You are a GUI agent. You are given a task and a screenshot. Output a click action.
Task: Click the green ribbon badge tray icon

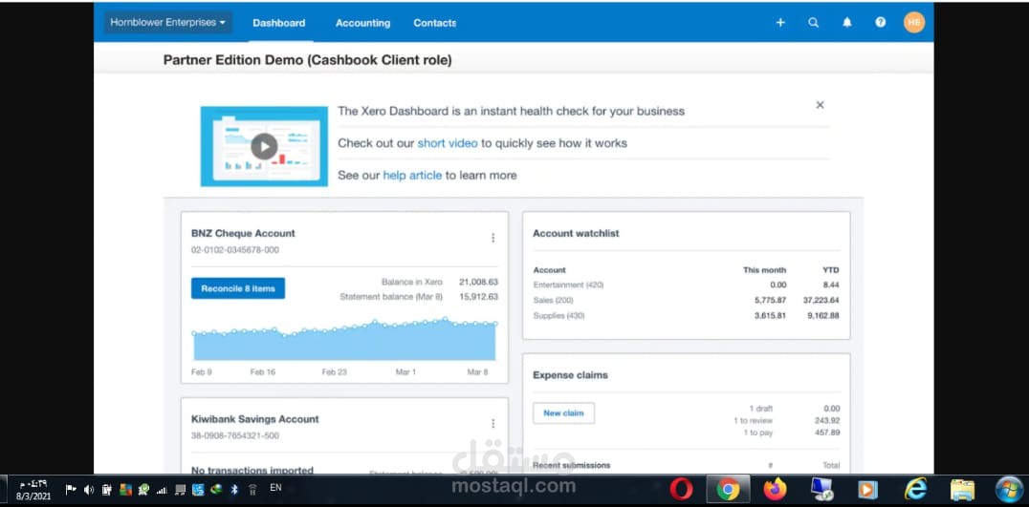point(143,489)
